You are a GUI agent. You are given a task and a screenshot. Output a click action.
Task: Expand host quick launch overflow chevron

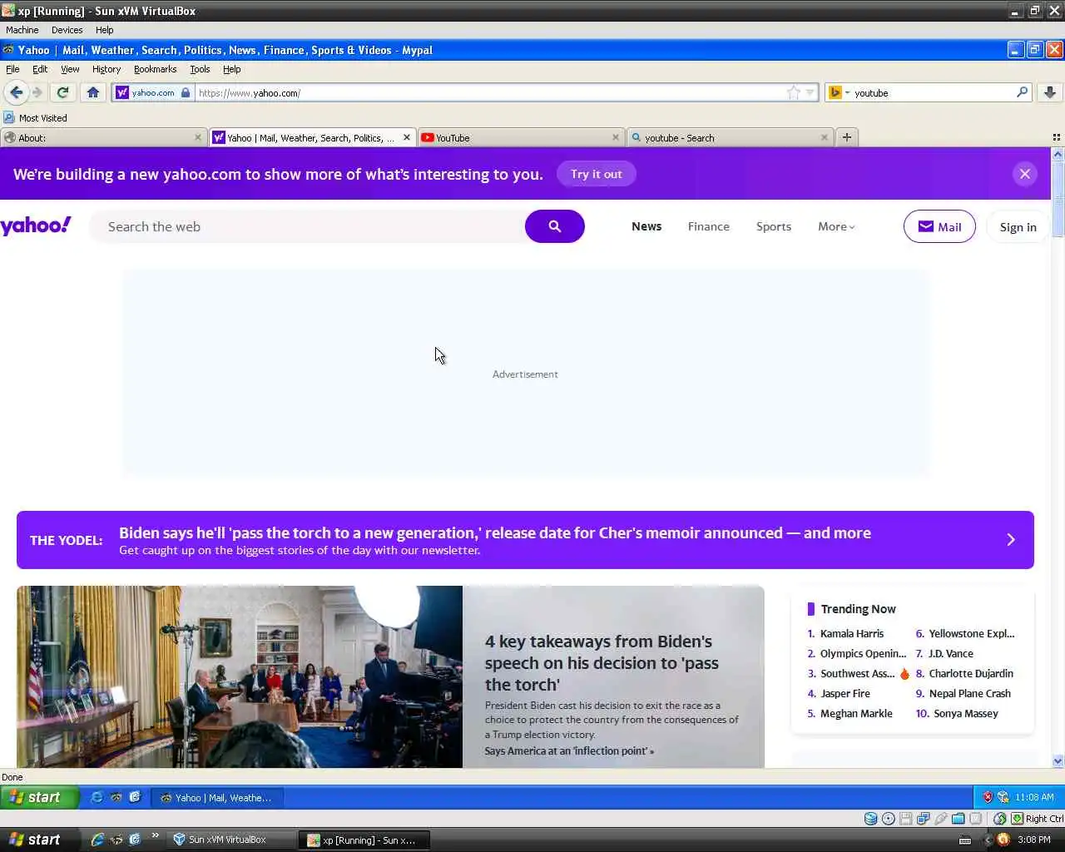[155, 836]
